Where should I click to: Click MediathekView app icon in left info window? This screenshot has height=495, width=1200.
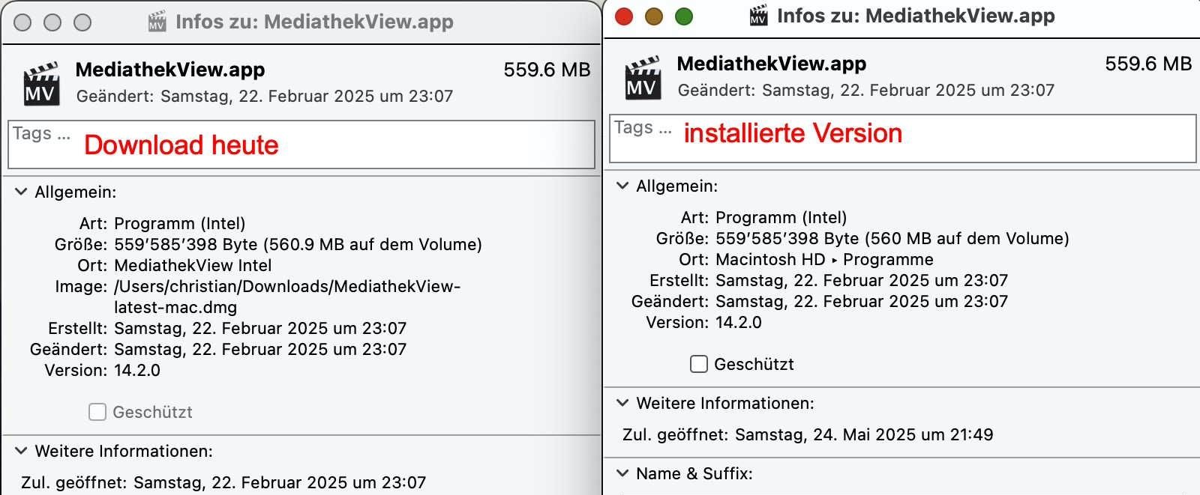coord(42,85)
